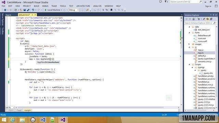This screenshot has height=123, width=219.
Task: Open the EDIT menu
Action: (10, 6)
